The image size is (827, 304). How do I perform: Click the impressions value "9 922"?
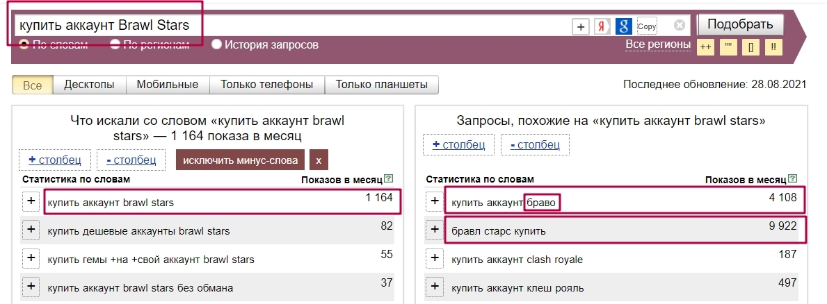point(782,226)
